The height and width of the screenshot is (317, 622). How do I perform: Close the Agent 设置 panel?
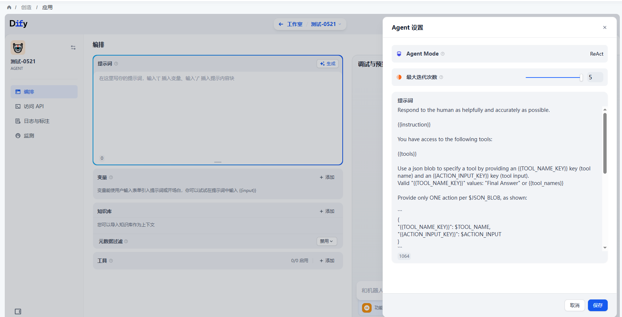pos(604,27)
